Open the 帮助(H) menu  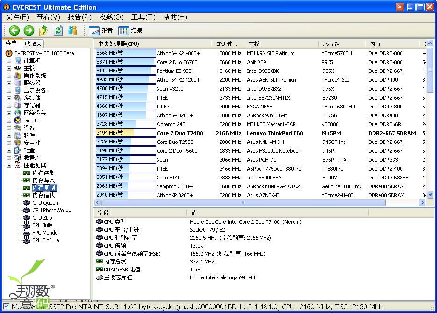point(175,17)
